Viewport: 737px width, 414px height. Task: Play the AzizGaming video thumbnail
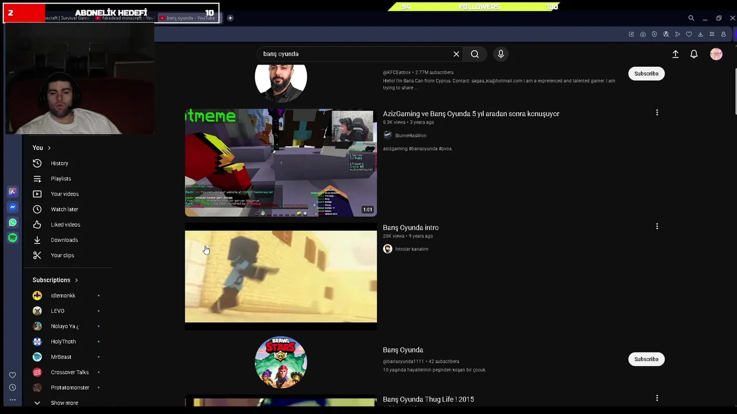281,163
